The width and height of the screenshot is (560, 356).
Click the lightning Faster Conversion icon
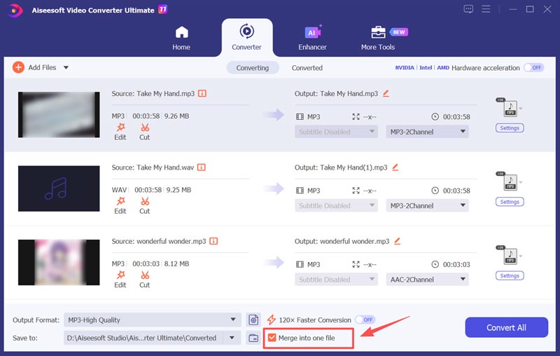point(272,320)
